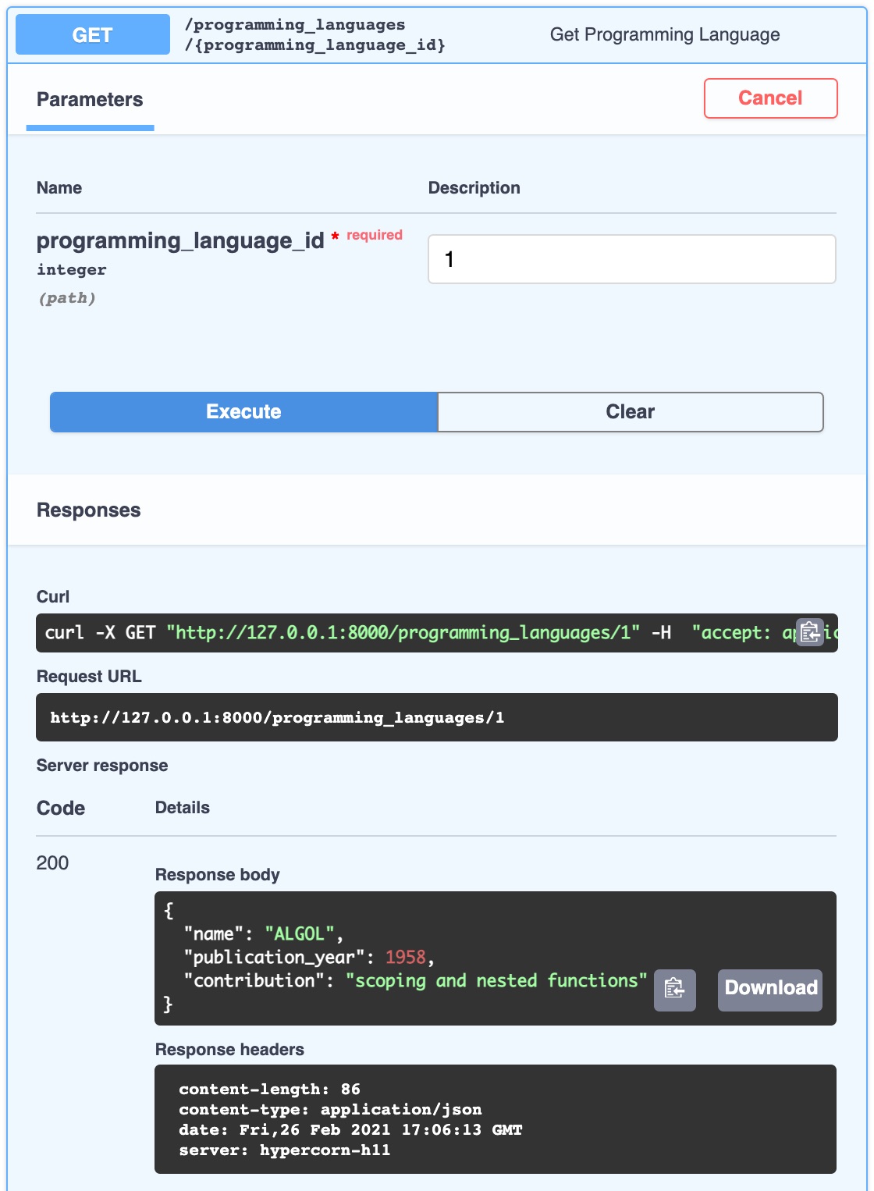Click the Responses section heading
The image size is (874, 1191).
(89, 510)
